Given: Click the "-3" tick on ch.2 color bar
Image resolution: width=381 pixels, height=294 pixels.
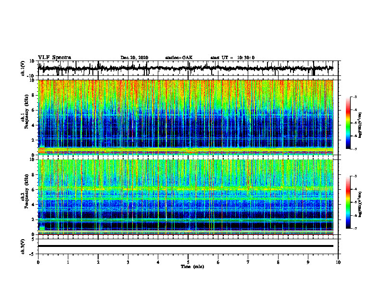Looking at the screenshot, I should click(x=355, y=176).
